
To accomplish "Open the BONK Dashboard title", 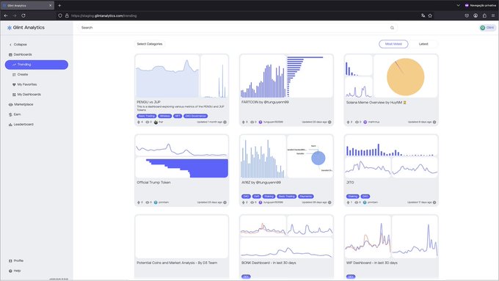I will [x=269, y=263].
